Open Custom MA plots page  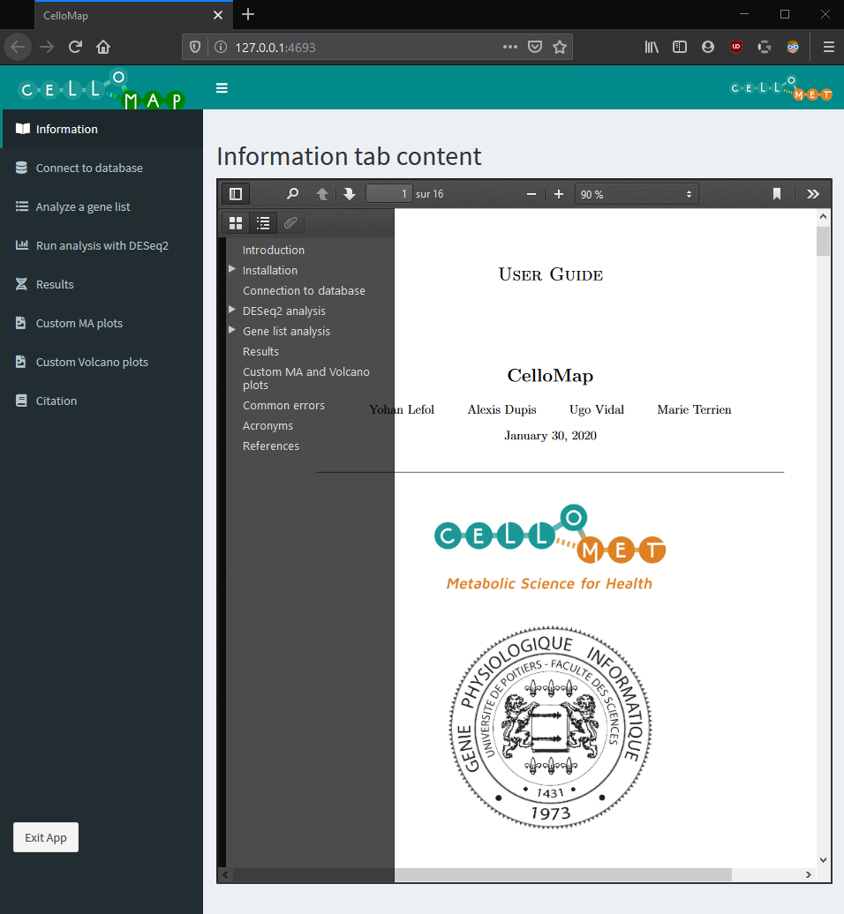(x=102, y=324)
